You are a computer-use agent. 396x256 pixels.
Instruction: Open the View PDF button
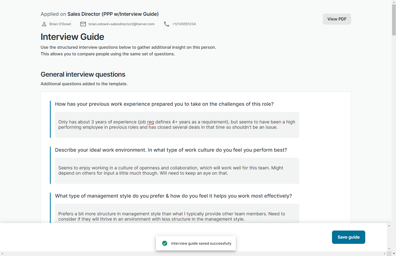[x=337, y=19]
